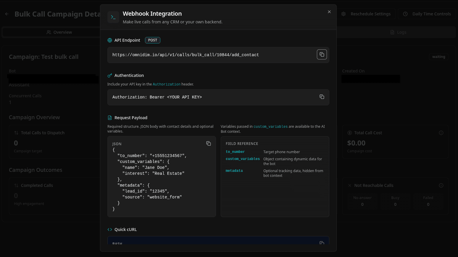
Task: Open the Logs tab
Action: pyautogui.click(x=398, y=32)
